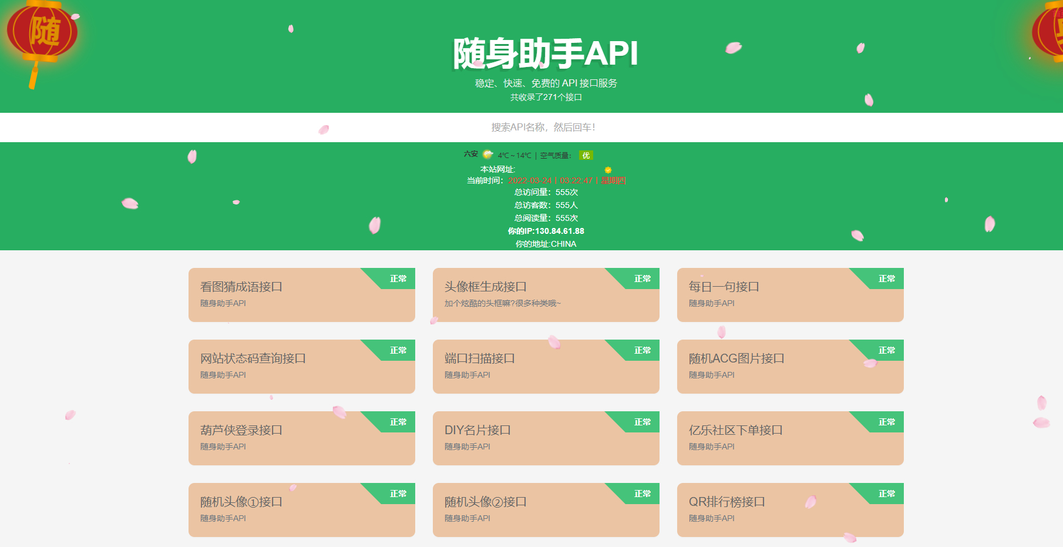1063x547 pixels.
Task: Click 正常 badge on DIY名片接口 card
Action: [x=642, y=422]
